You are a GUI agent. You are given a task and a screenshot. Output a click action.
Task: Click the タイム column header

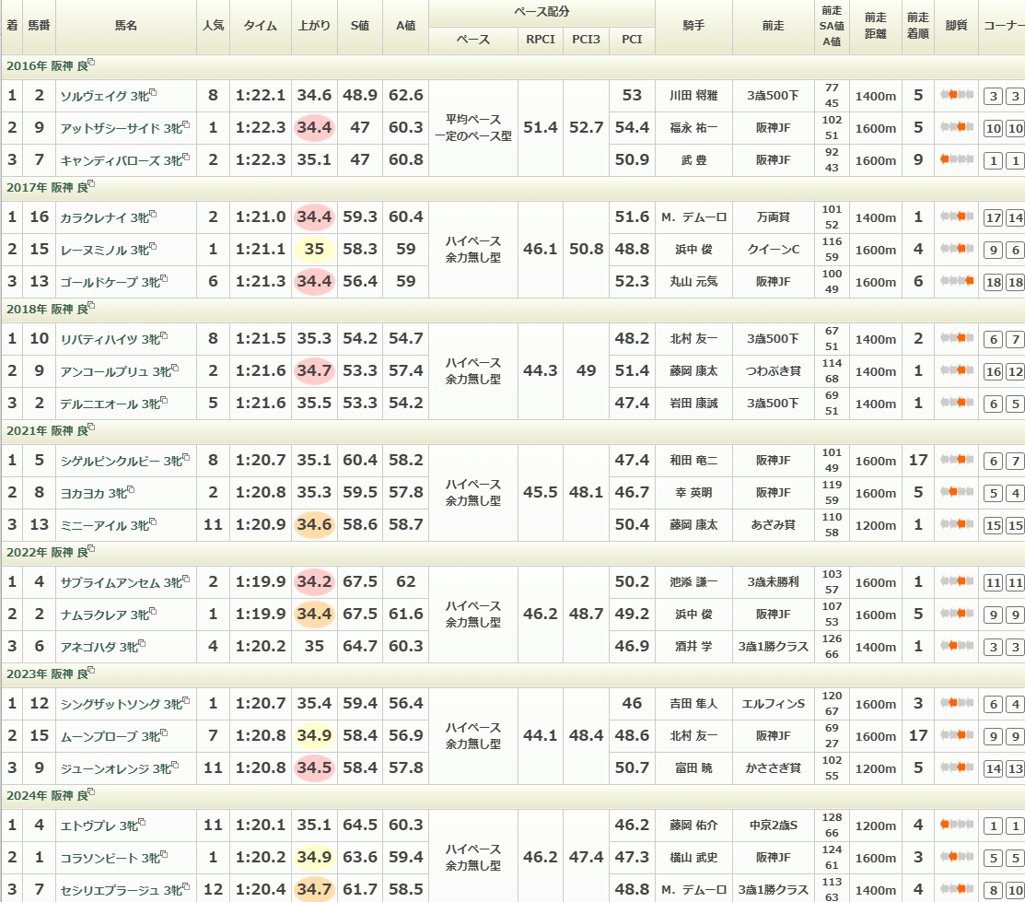tap(260, 27)
